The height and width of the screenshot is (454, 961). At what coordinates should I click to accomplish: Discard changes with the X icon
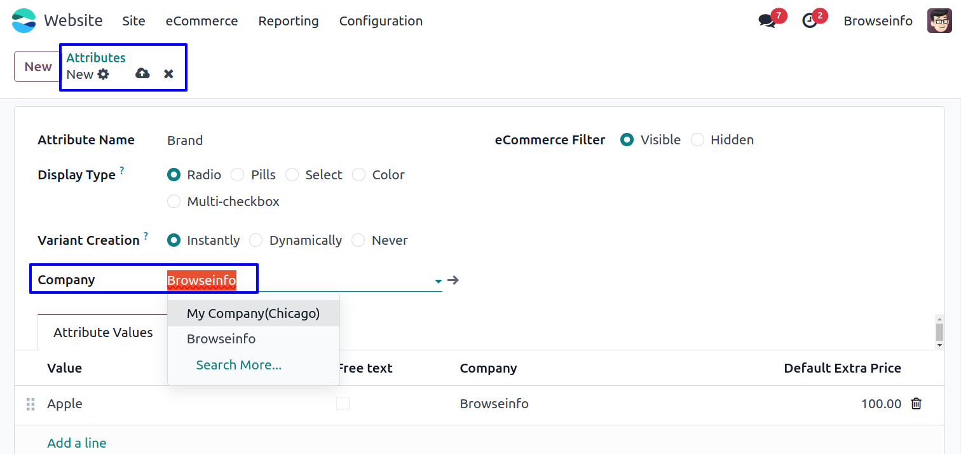coord(168,74)
